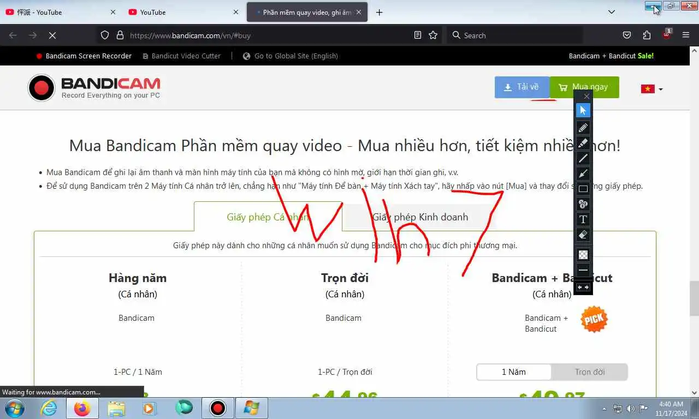Switch to the second YouTube tab

[184, 12]
